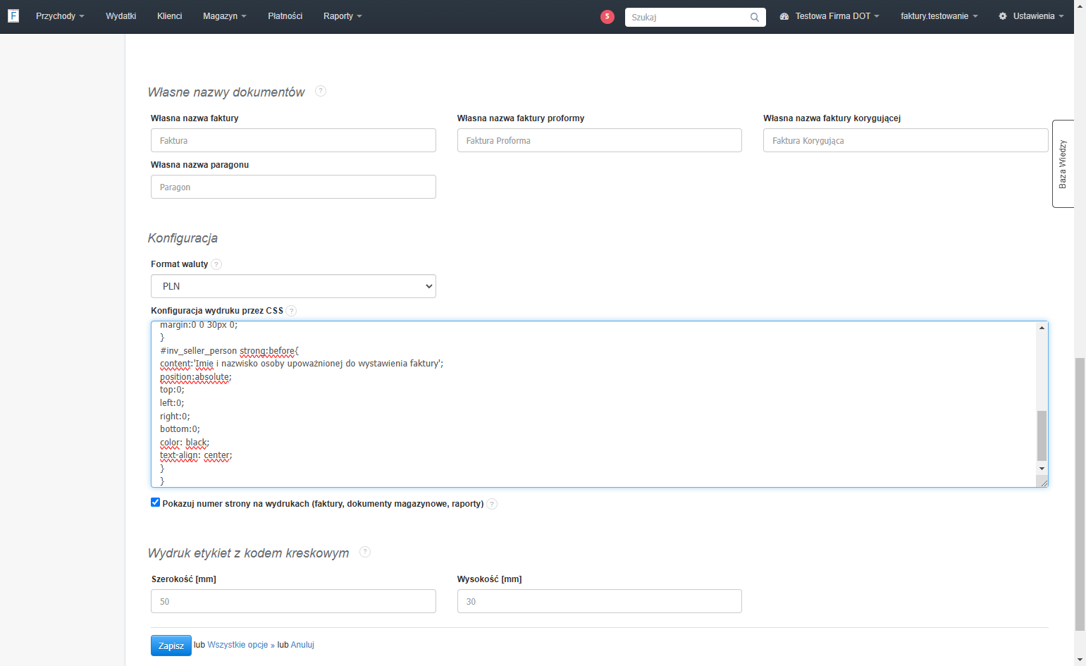1086x666 pixels.
Task: Follow the Wszystkie opcje link
Action: click(237, 645)
